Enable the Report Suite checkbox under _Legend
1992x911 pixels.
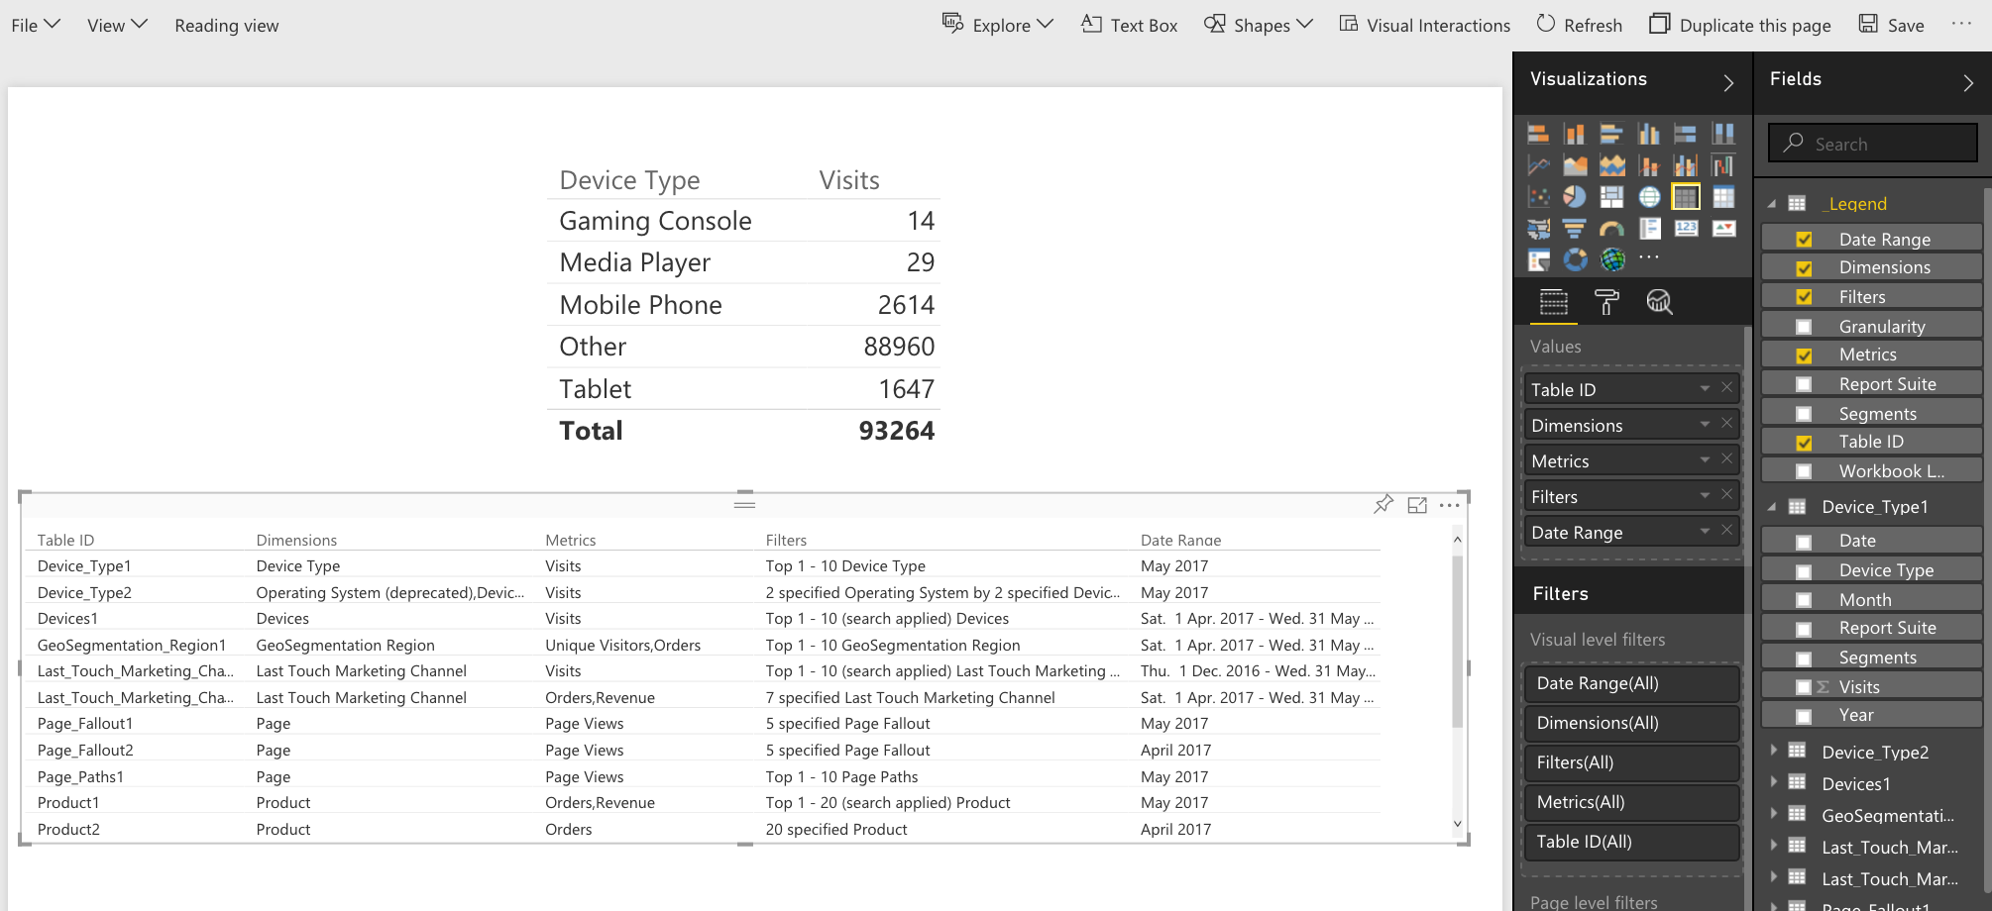tap(1804, 384)
